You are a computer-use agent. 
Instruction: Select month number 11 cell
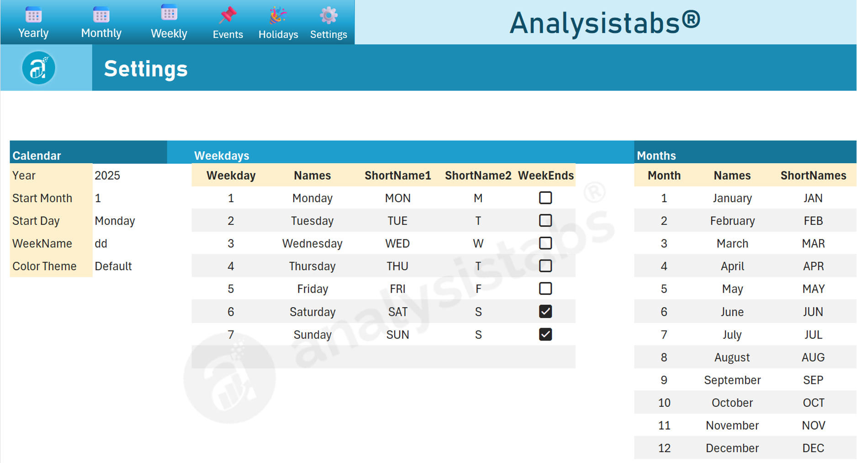664,426
